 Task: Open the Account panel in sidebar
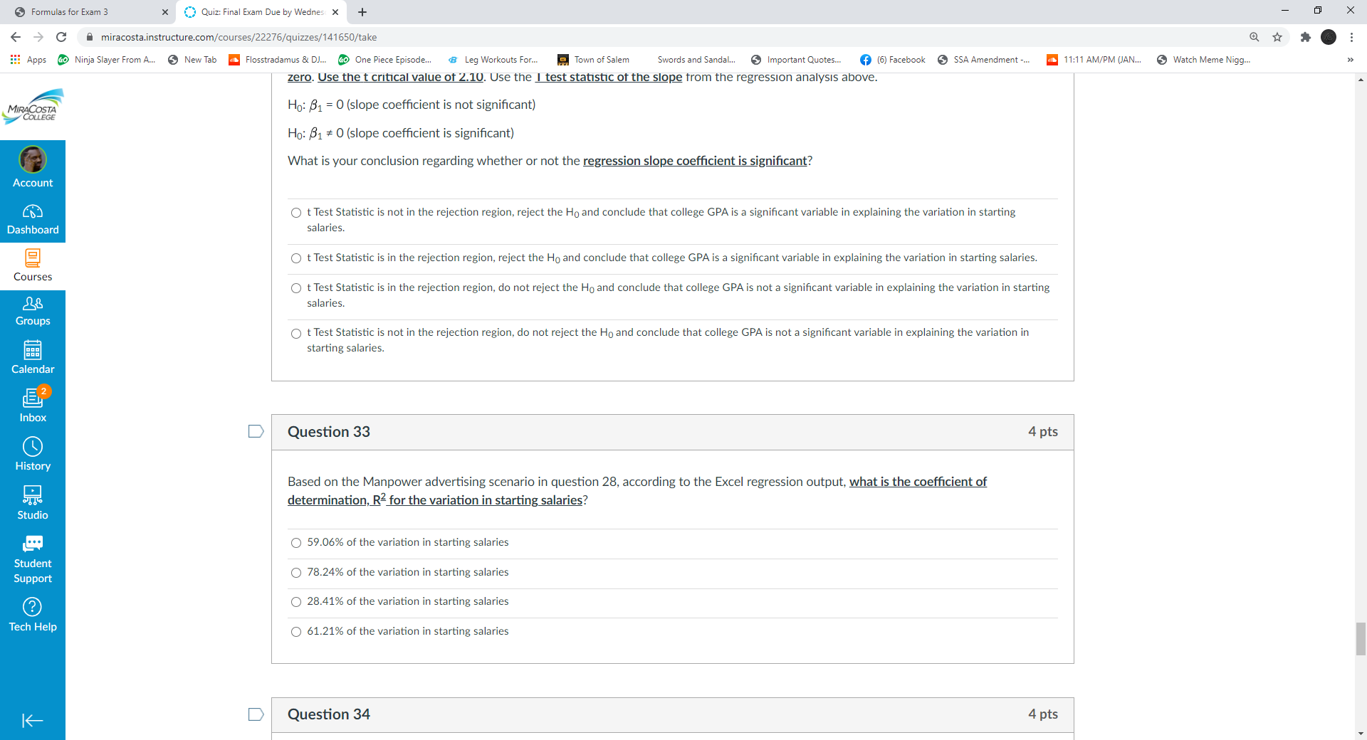(x=33, y=166)
